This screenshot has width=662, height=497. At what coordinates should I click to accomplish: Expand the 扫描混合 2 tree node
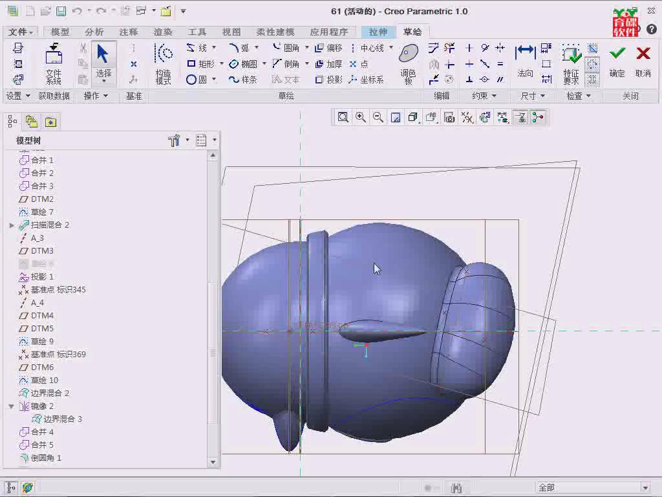[x=12, y=225]
